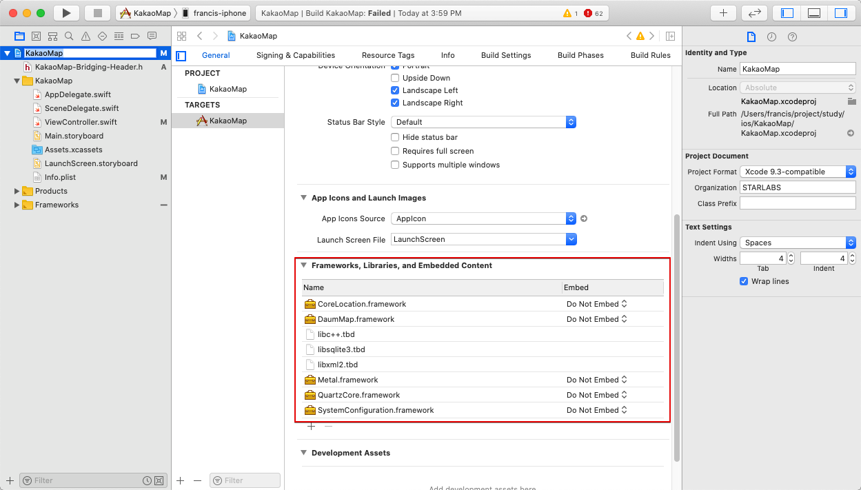Stop the running scheme
861x490 pixels.
tap(97, 13)
